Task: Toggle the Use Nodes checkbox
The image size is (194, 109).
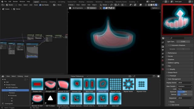Action: coord(40,5)
